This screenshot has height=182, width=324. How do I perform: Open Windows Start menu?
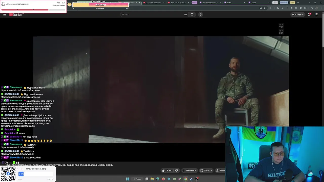[128, 179]
